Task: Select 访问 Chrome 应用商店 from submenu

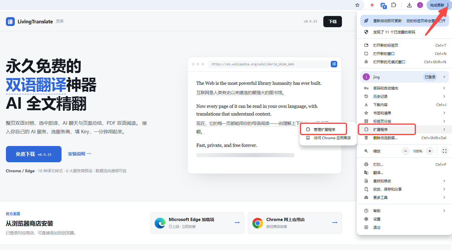Action: 328,138
